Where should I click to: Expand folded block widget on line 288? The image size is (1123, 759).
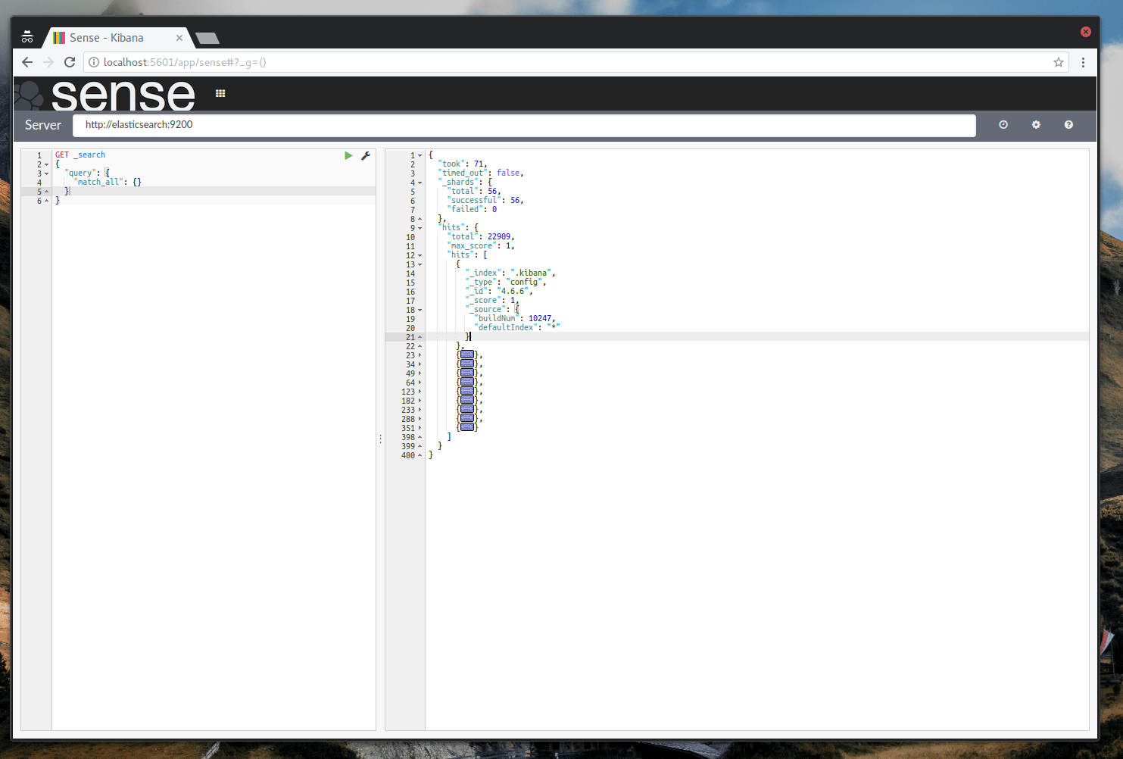pyautogui.click(x=467, y=418)
